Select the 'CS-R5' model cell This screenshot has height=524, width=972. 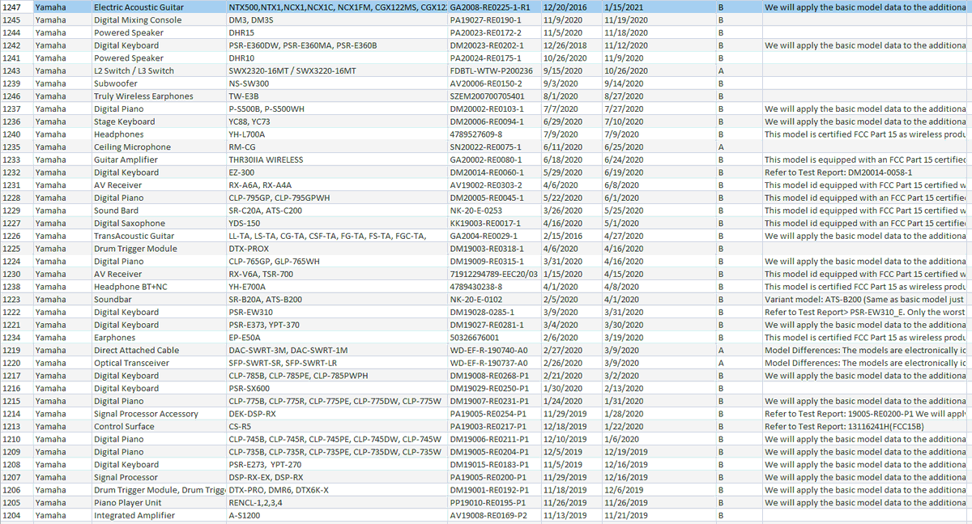336,427
